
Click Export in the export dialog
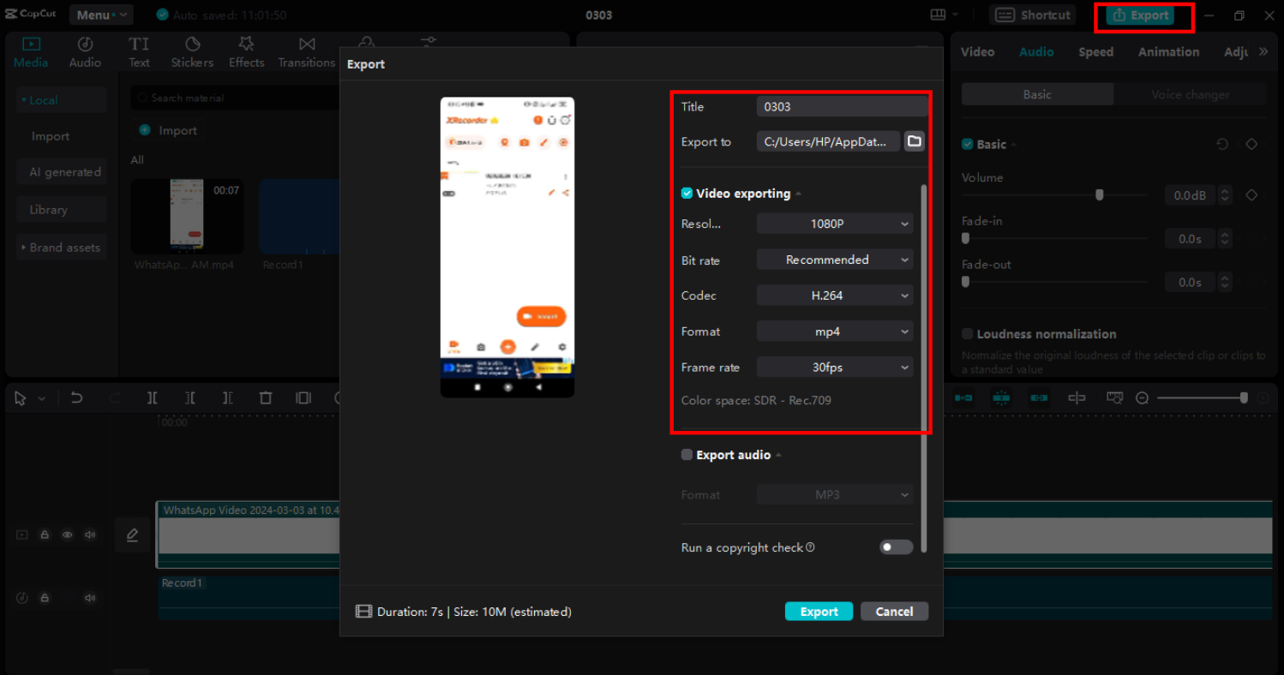click(819, 612)
